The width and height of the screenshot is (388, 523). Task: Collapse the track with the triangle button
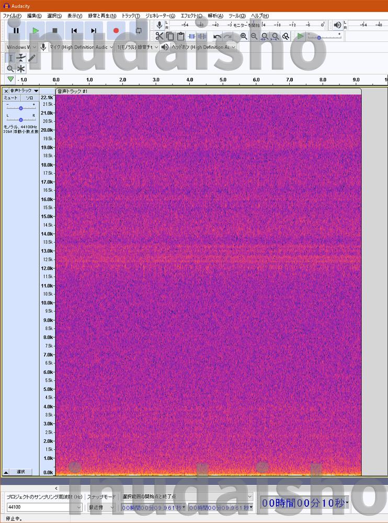pos(6,472)
